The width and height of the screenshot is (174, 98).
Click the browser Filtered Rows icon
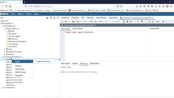(x=54, y=18)
